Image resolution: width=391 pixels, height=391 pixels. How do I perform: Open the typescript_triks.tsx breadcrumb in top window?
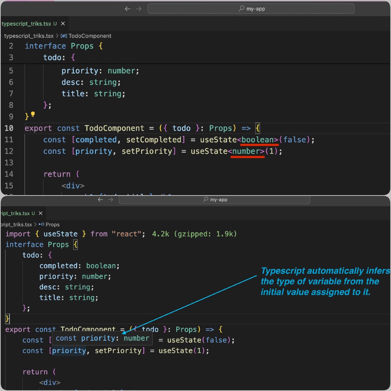[29, 36]
